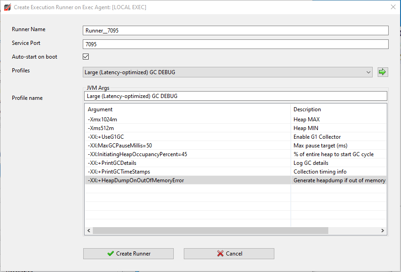Click the Create Runner button

[x=128, y=254]
